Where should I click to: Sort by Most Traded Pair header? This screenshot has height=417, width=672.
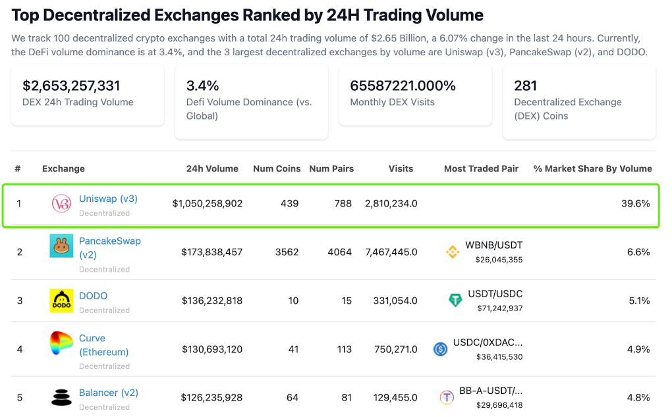click(x=482, y=168)
